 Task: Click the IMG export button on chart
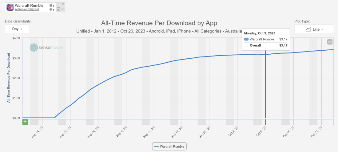tap(330, 42)
